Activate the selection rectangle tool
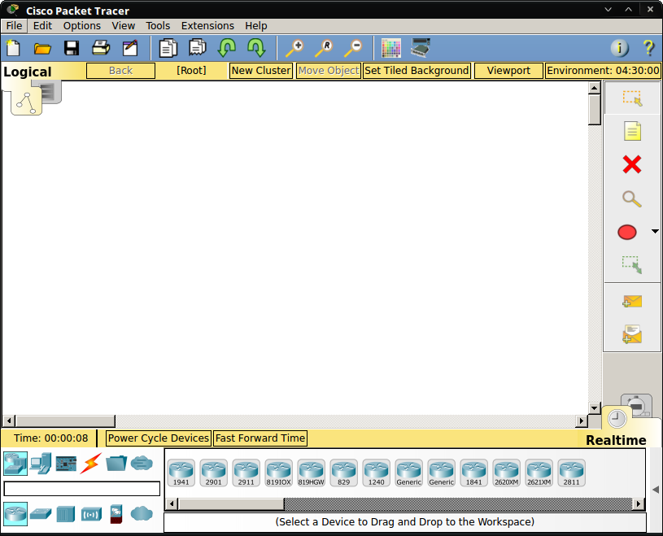663x536 pixels. [632, 97]
